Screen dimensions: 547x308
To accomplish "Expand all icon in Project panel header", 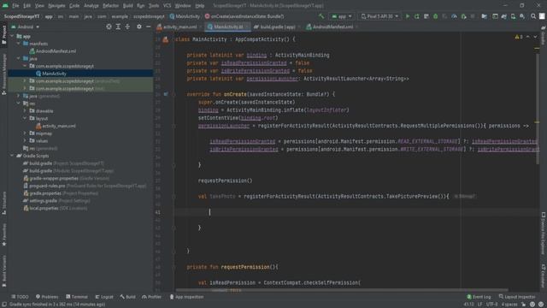I will [118, 27].
